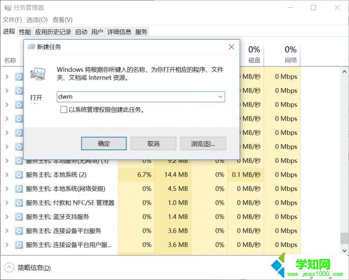This screenshot has height=280, width=349.
Task: Switch to the 性能 tab
Action: pos(25,32)
